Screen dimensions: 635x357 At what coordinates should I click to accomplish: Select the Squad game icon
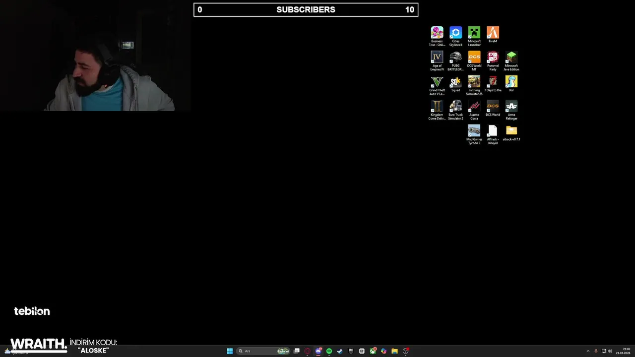pyautogui.click(x=455, y=84)
